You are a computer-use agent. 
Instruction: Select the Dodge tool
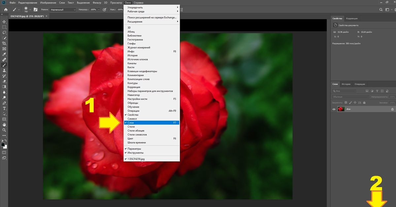[x=4, y=98]
